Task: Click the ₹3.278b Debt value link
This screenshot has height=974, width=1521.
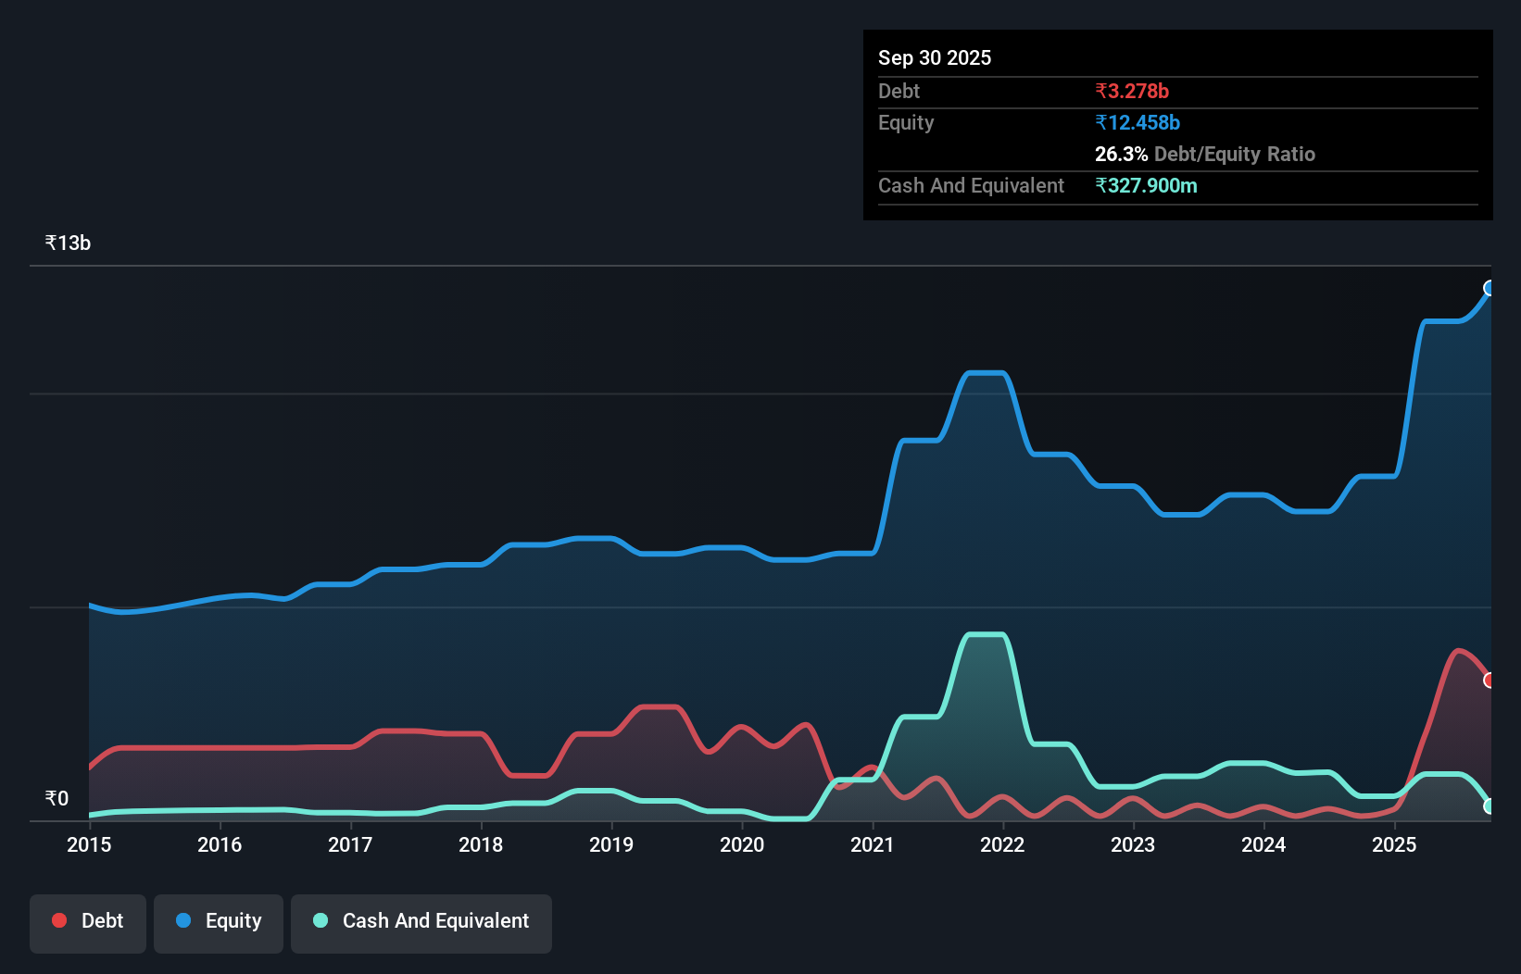Action: pos(1131,91)
